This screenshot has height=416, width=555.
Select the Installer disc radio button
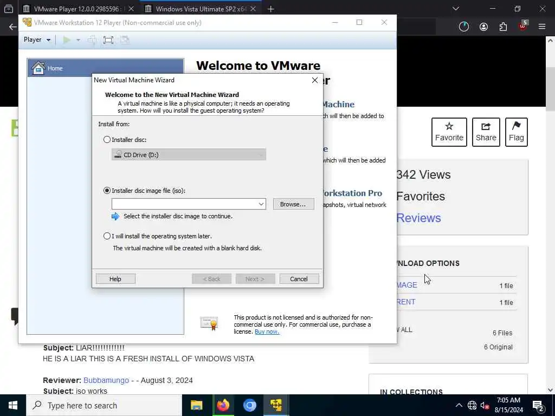click(107, 139)
